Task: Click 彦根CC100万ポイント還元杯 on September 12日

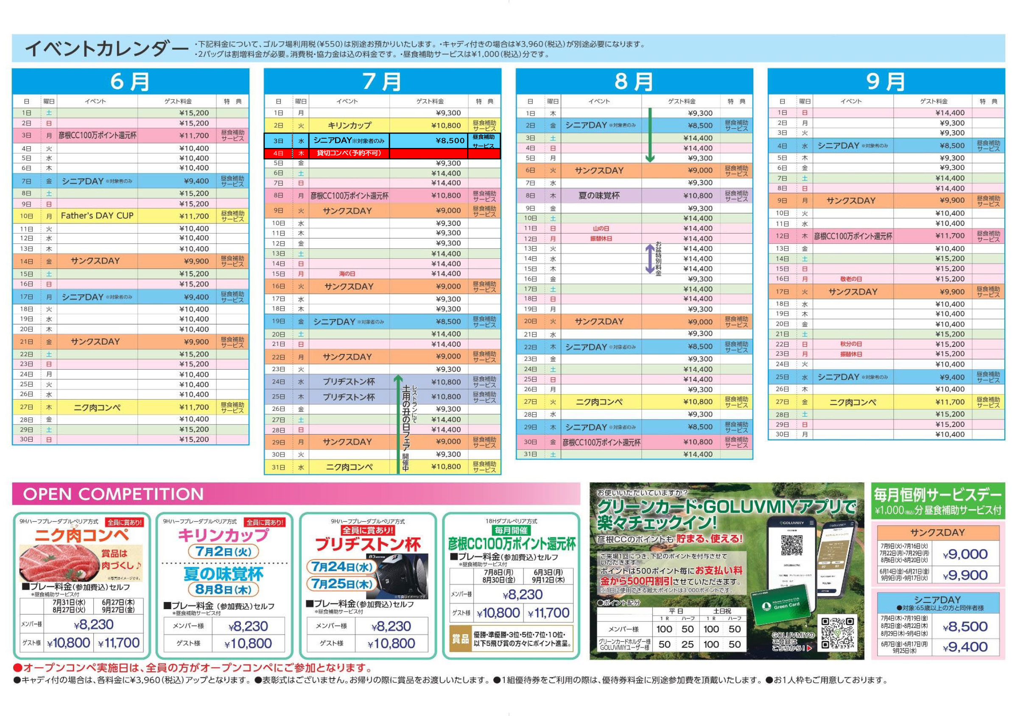Action: click(853, 236)
